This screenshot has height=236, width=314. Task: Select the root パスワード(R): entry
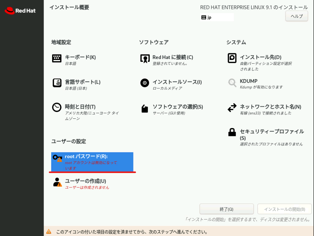click(x=92, y=162)
